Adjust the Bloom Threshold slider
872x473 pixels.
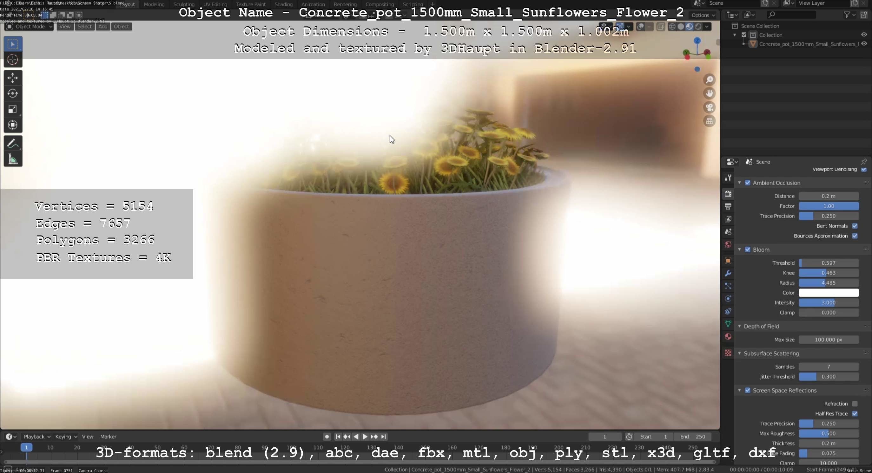(828, 263)
